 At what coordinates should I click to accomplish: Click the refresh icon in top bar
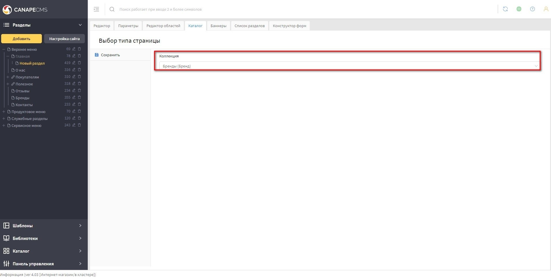click(x=505, y=9)
